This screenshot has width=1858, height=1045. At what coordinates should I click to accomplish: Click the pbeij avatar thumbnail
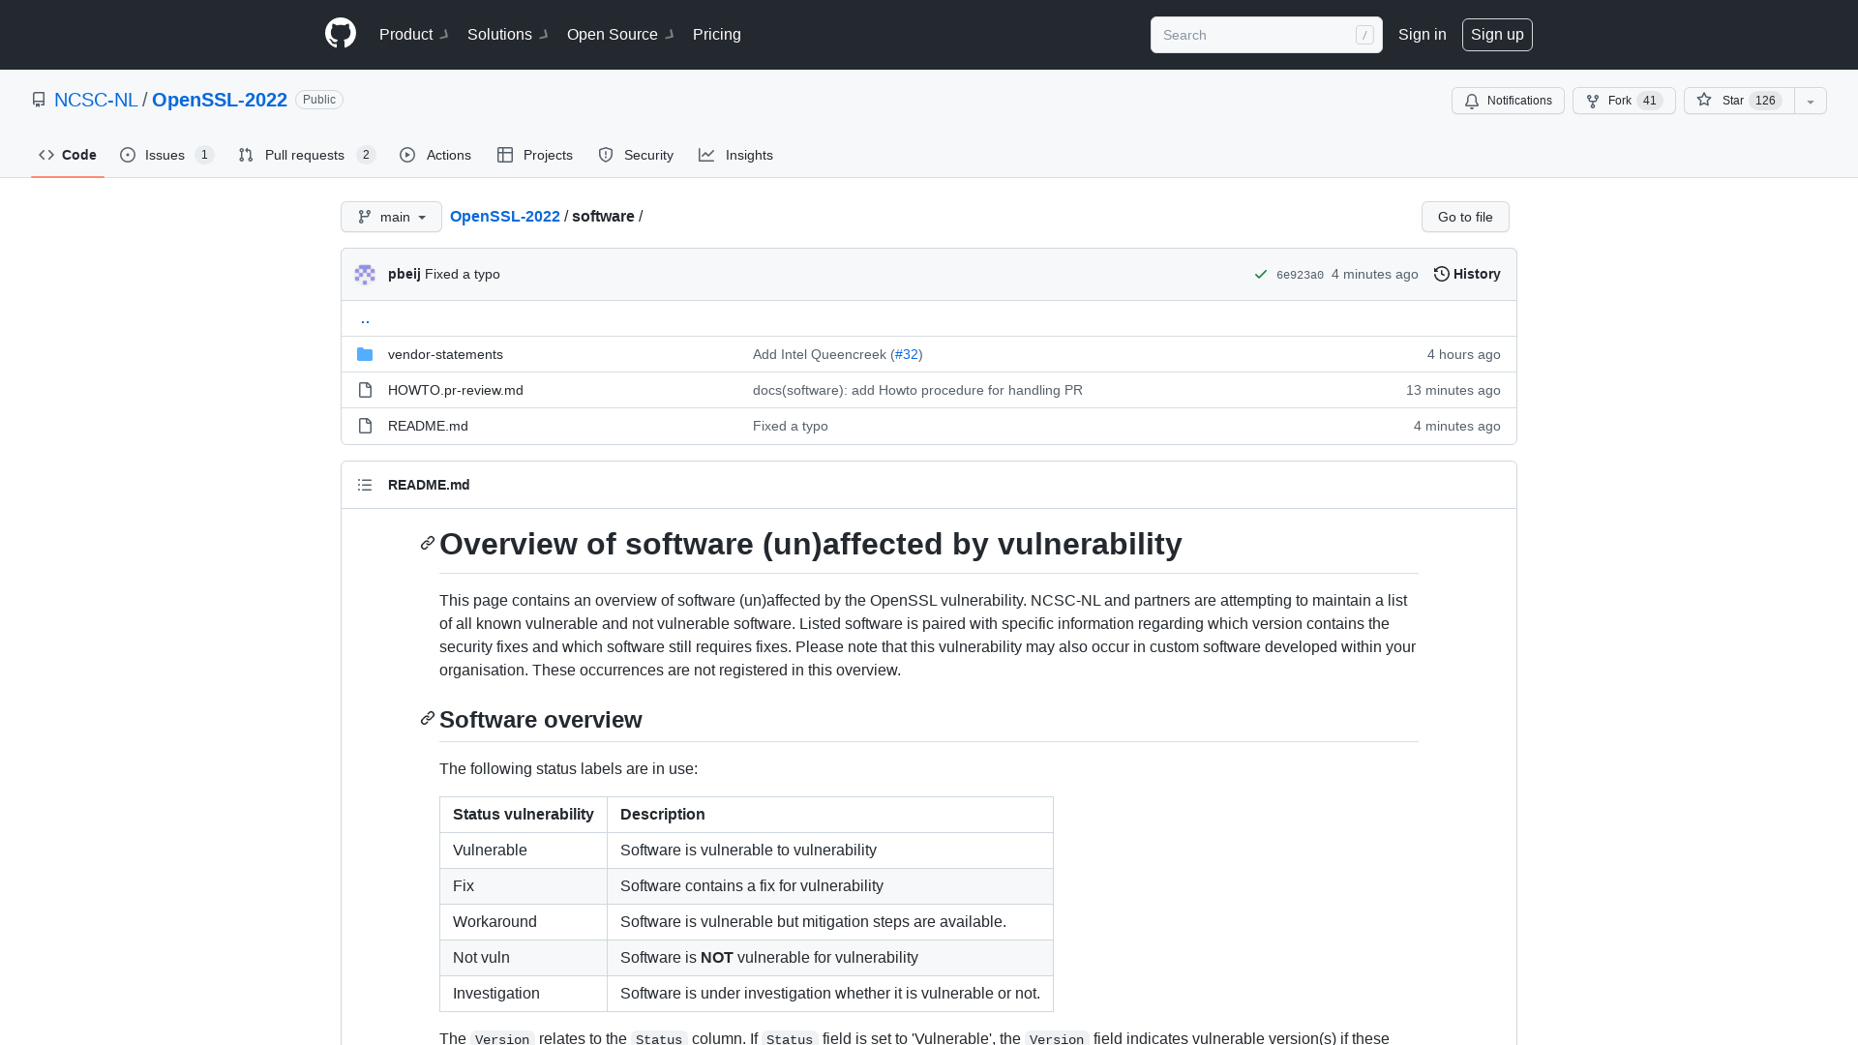(365, 274)
